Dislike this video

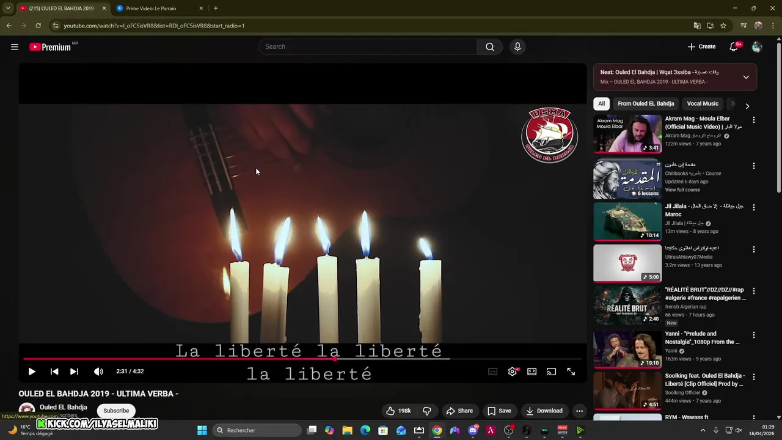tap(427, 411)
